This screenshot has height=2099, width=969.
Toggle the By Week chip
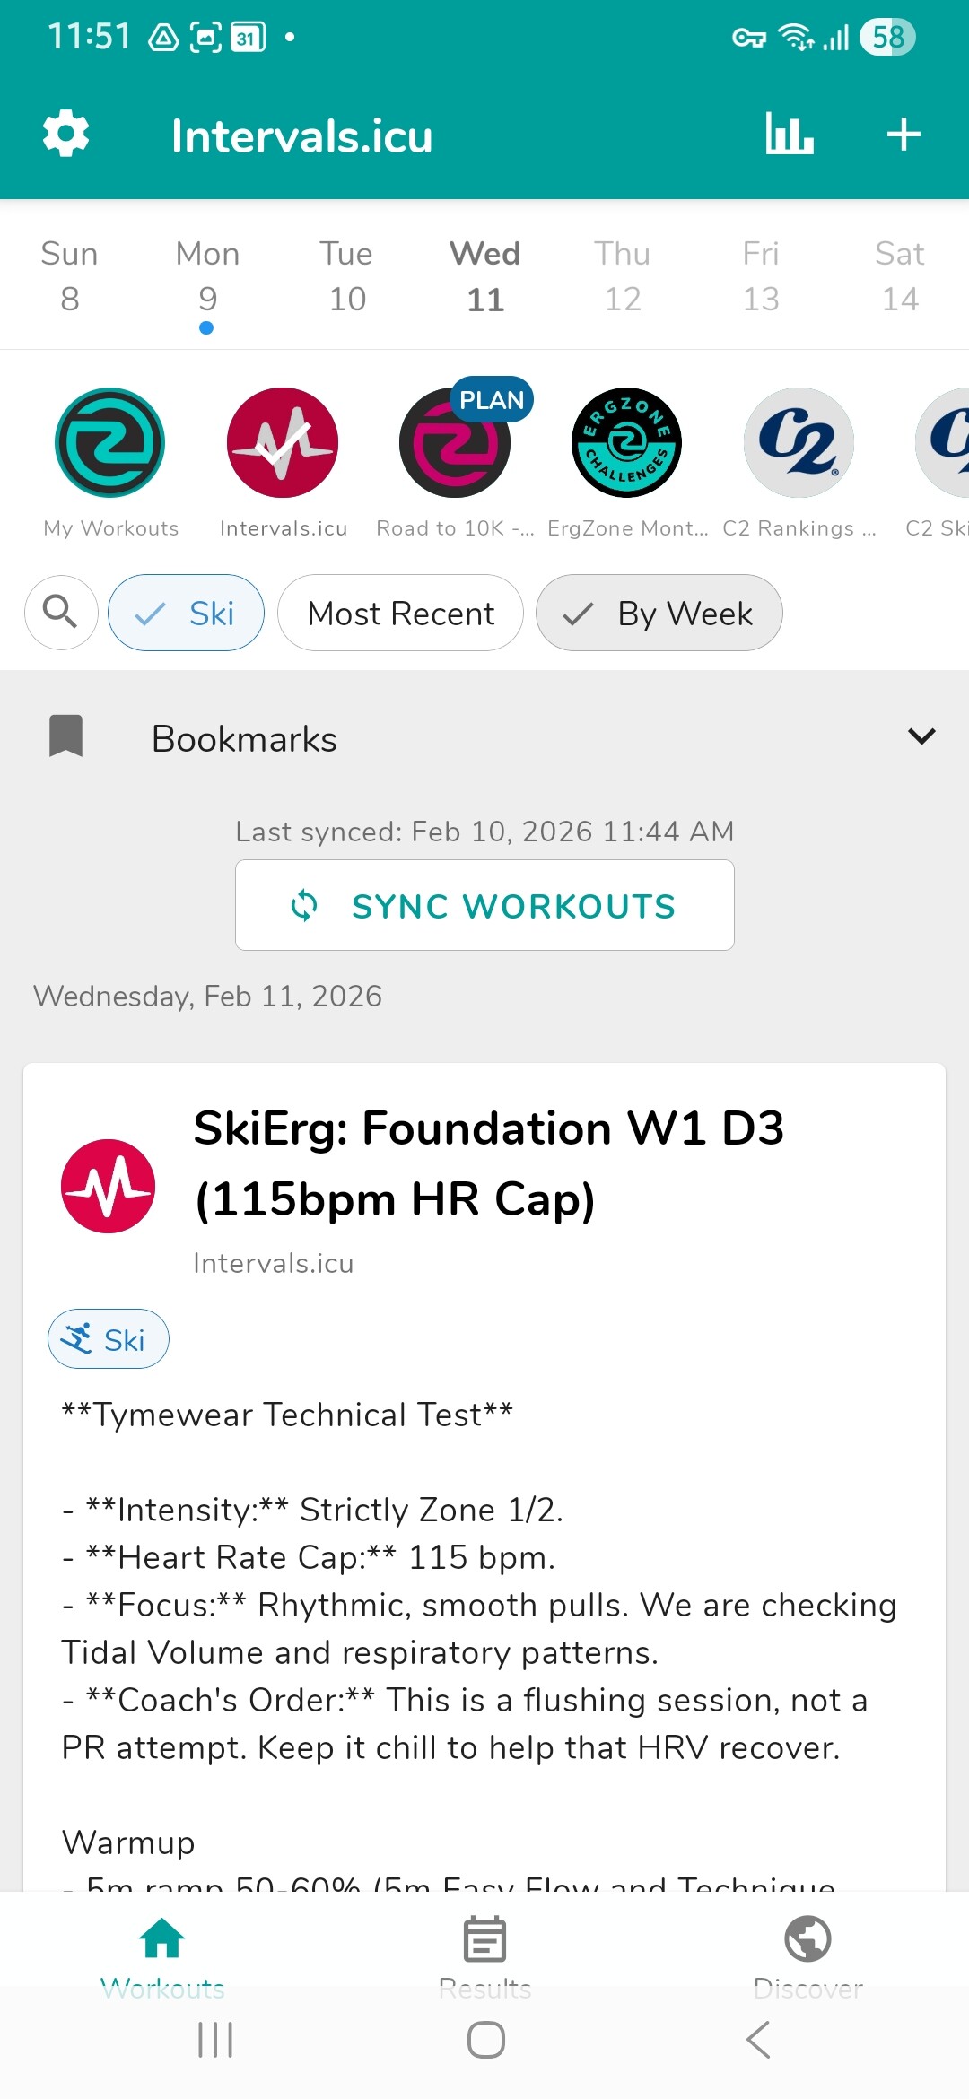pos(659,613)
